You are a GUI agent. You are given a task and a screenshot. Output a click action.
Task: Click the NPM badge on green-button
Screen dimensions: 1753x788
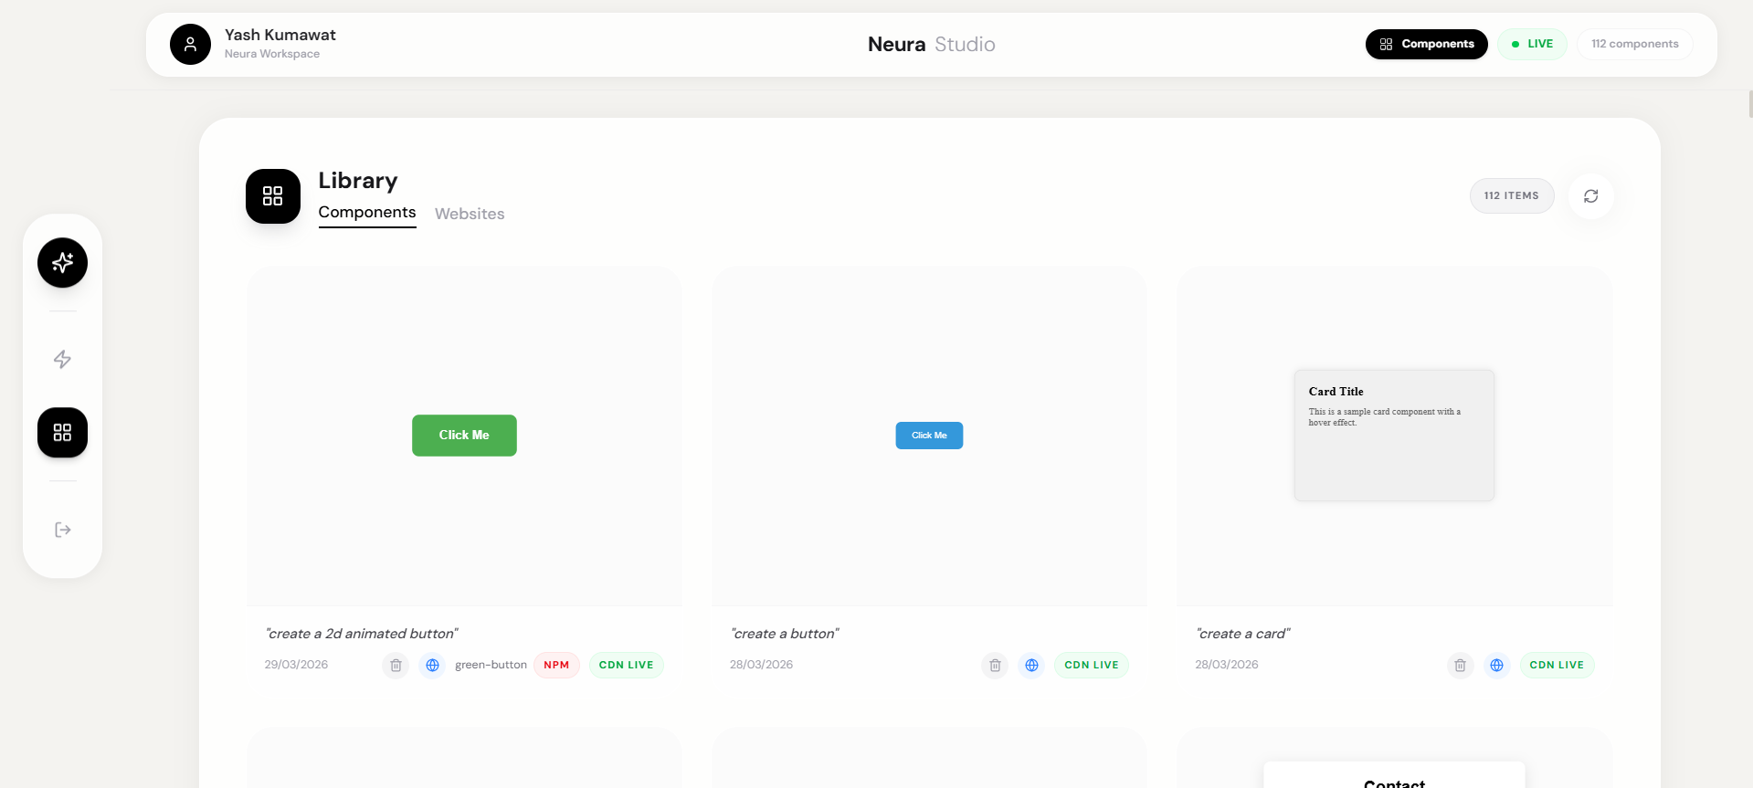pos(556,665)
